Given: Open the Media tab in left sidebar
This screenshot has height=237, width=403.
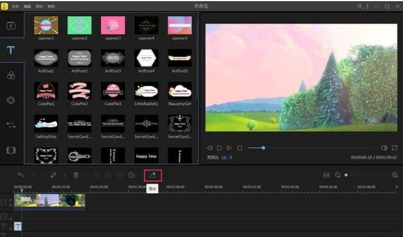Looking at the screenshot, I should click(x=11, y=25).
